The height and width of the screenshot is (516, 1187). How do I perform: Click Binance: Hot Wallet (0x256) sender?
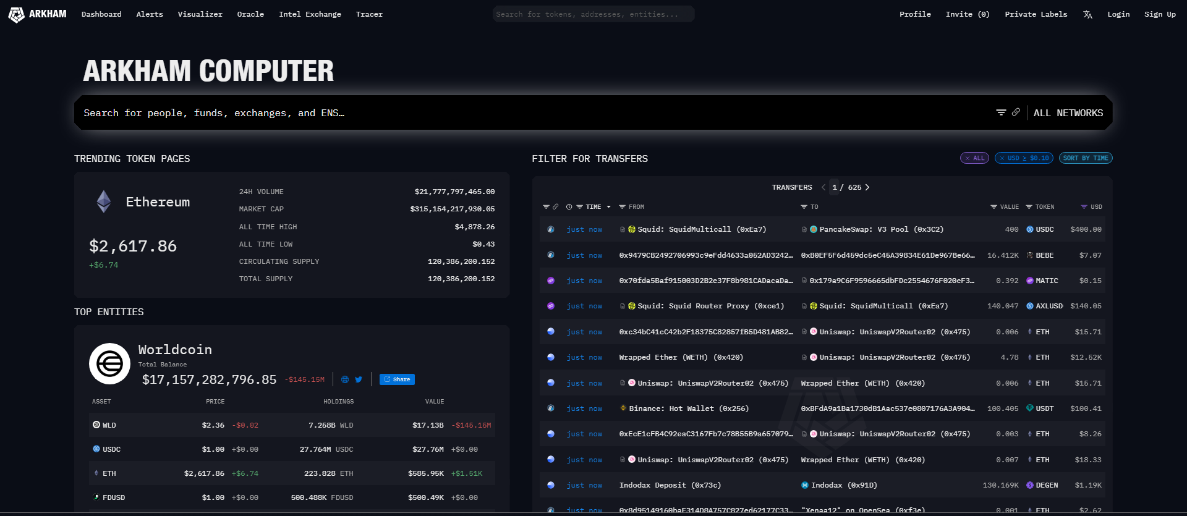coord(689,408)
